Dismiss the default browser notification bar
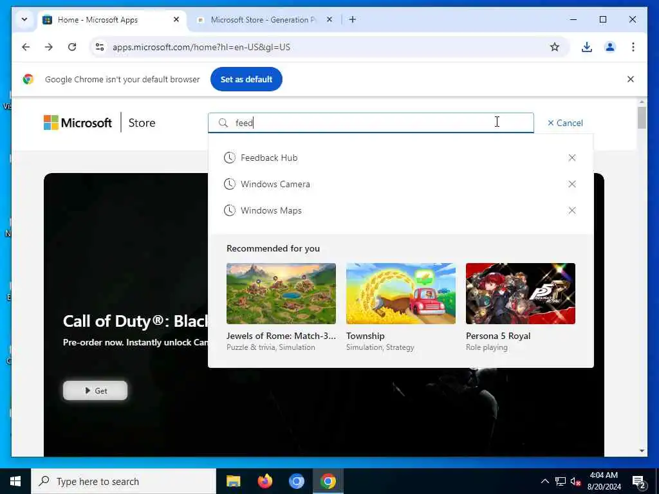Viewport: 659px width, 494px height. (x=631, y=79)
